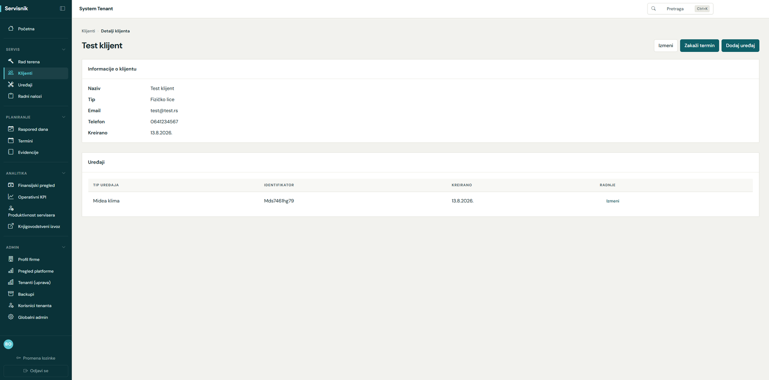Collapse the PLANIRANJE section chevron
The width and height of the screenshot is (769, 380).
[63, 117]
